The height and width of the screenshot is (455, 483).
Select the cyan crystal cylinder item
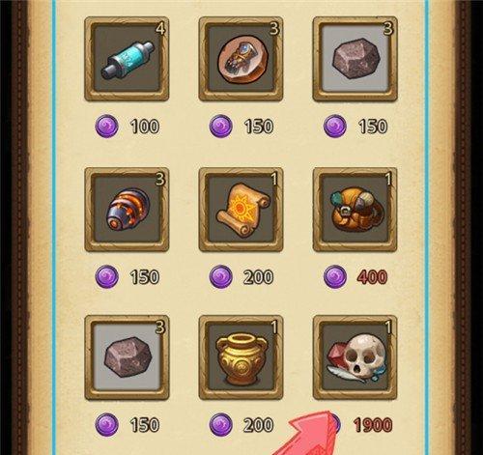(127, 59)
